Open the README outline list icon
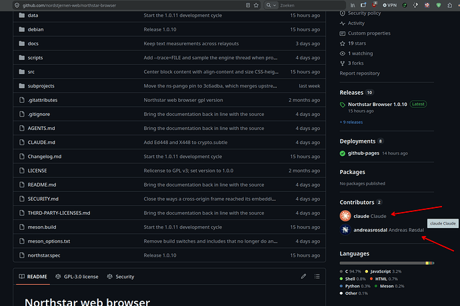Image resolution: width=460 pixels, height=306 pixels. 317,276
